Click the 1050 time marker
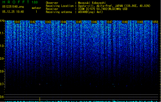This screenshot has height=102, width=161. 155,22
